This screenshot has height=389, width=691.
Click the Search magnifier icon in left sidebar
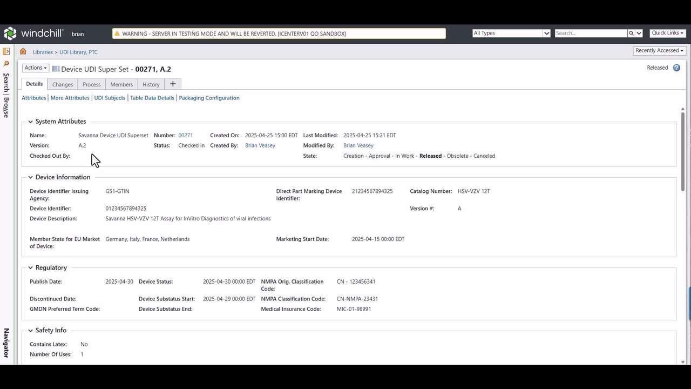(6, 64)
